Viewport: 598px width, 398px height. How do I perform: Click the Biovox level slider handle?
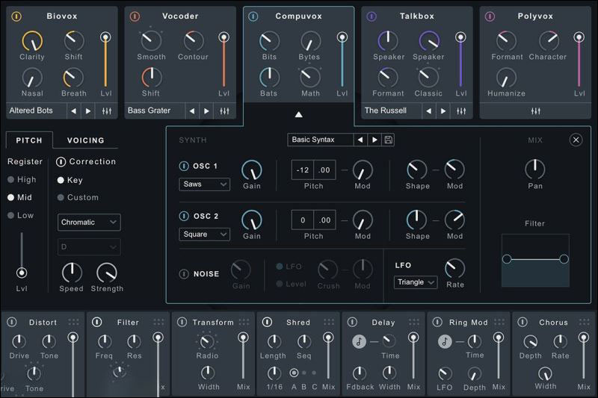pyautogui.click(x=105, y=37)
